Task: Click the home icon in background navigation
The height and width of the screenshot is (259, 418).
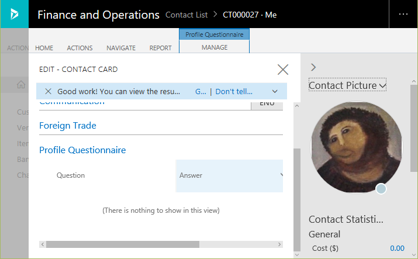Action: pos(21,84)
